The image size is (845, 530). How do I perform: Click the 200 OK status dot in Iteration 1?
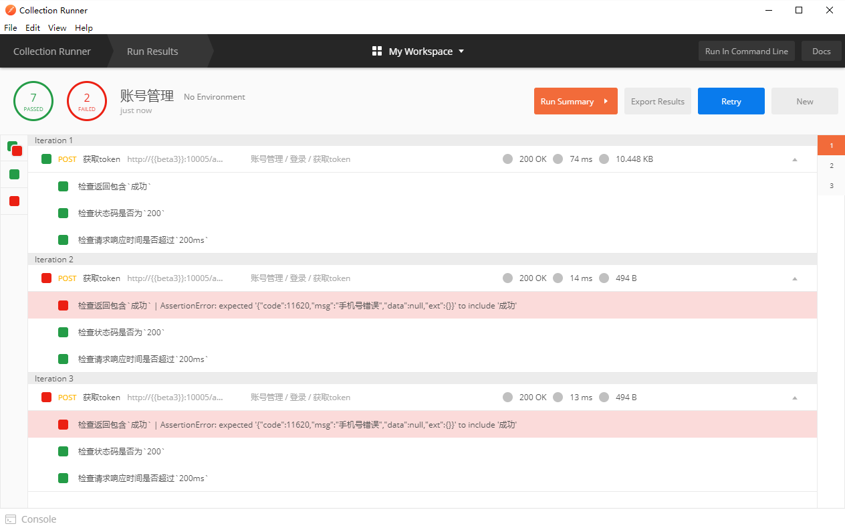[x=508, y=159]
